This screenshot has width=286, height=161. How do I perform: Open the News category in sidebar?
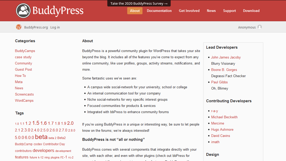click(x=19, y=88)
